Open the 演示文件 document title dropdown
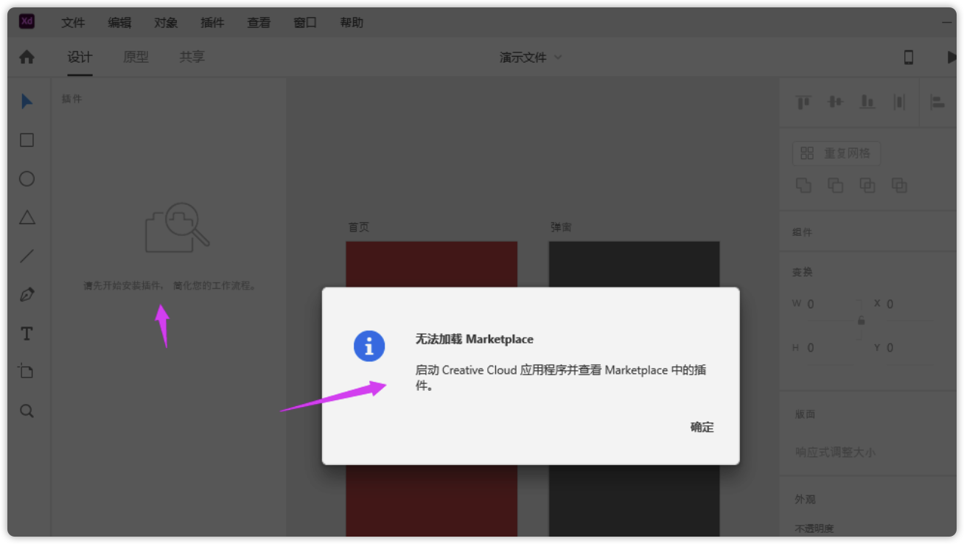Screen dimensions: 964x544 (x=531, y=57)
